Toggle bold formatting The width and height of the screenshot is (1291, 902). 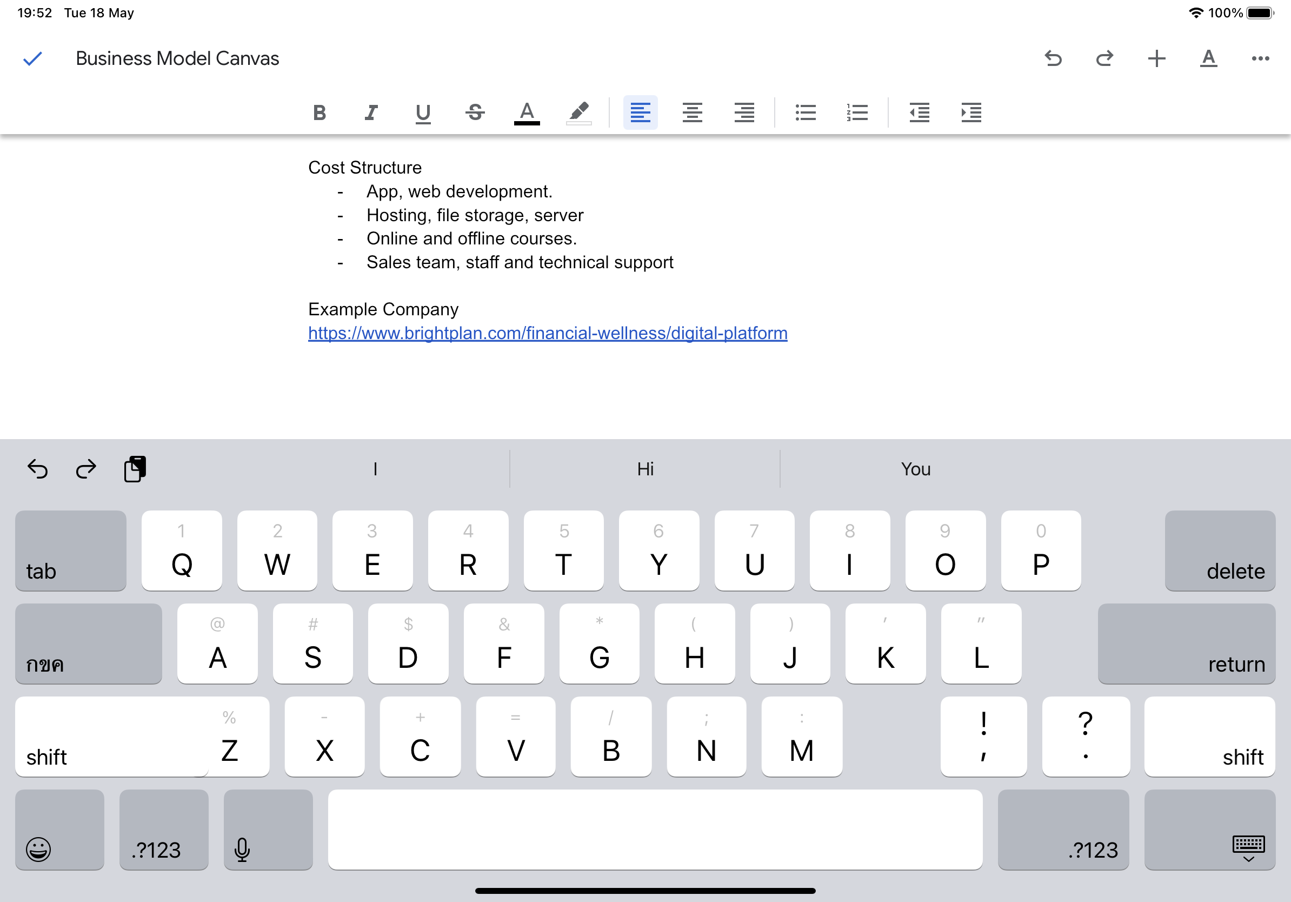(320, 112)
